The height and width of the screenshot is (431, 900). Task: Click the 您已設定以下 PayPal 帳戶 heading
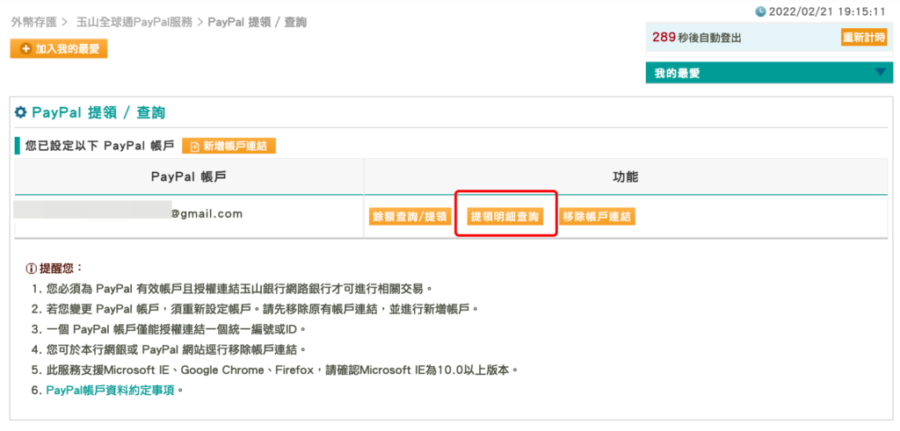point(100,146)
